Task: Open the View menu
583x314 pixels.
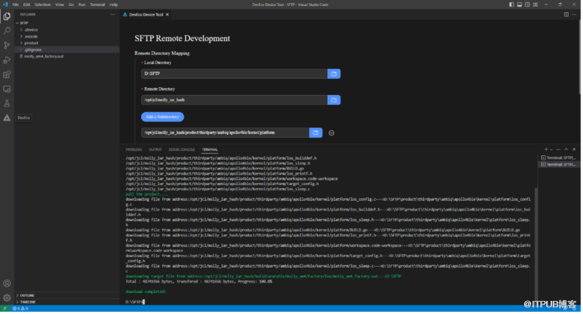Action: pos(60,5)
